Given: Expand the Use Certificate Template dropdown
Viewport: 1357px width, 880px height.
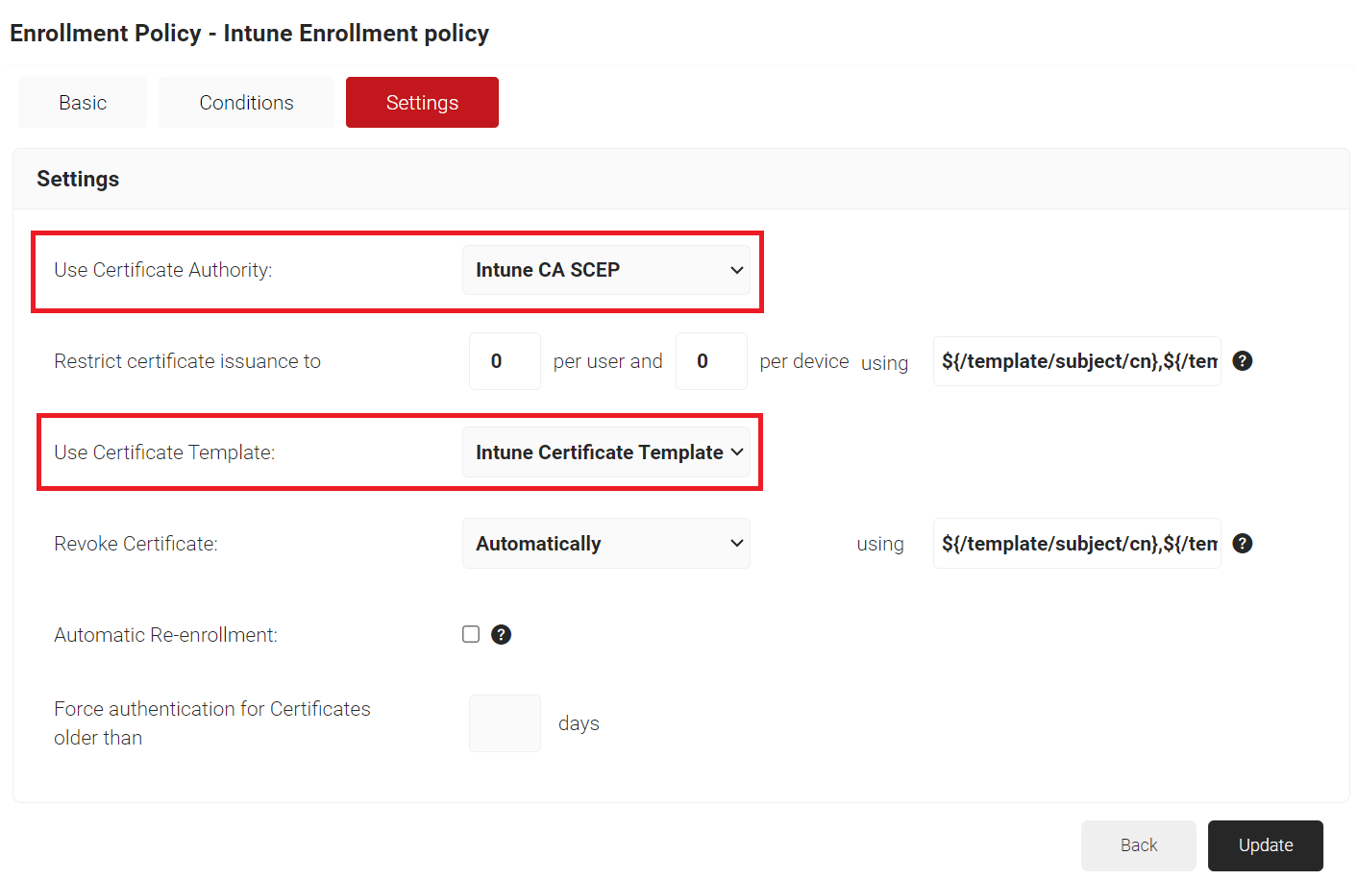Looking at the screenshot, I should tap(606, 452).
